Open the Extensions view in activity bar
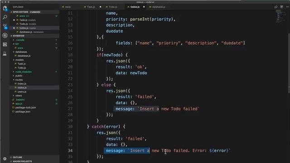 coord(5,44)
